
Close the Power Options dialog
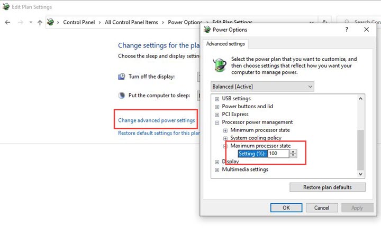366,30
